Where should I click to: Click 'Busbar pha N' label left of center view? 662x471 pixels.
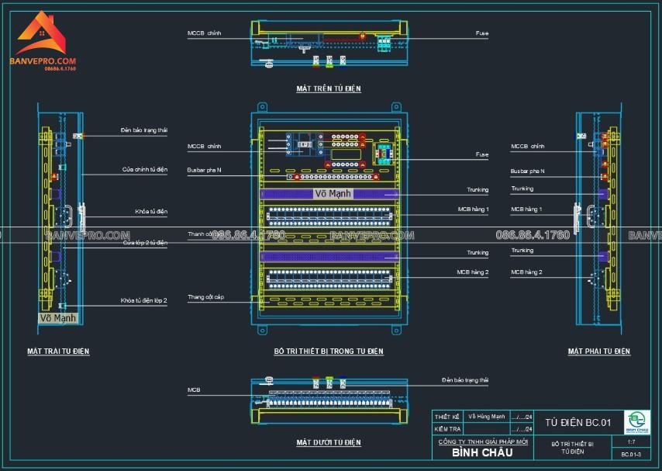click(204, 170)
